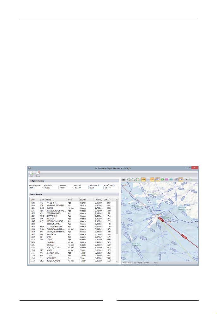Viewport: 217px width, 314px height.
Task: Toggle low airways layer on map
Action: [162, 180]
